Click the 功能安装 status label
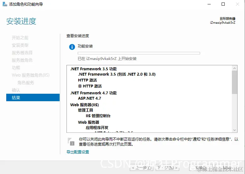This screenshot has height=174, width=245. pos(85,46)
